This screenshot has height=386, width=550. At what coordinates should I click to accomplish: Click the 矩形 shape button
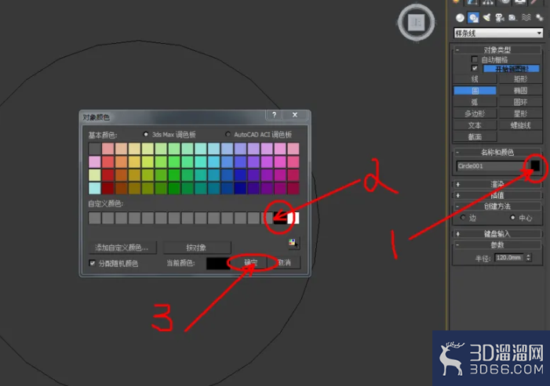coord(520,79)
